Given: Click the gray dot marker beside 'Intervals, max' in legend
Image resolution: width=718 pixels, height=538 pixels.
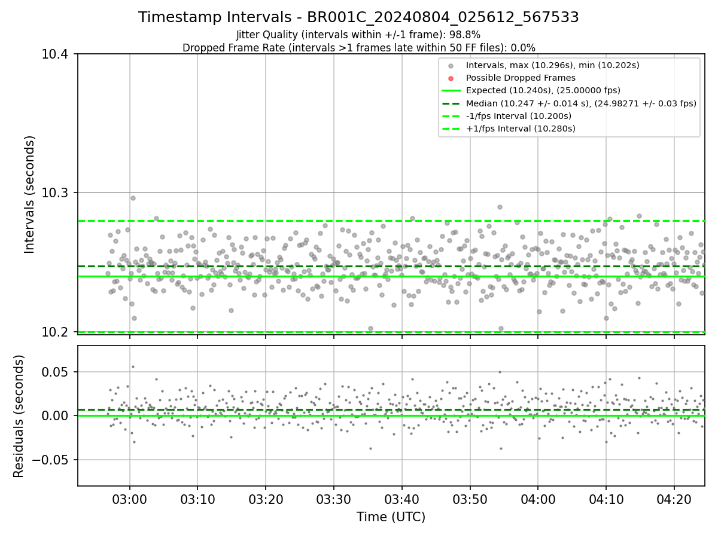Looking at the screenshot, I should pyautogui.click(x=451, y=66).
